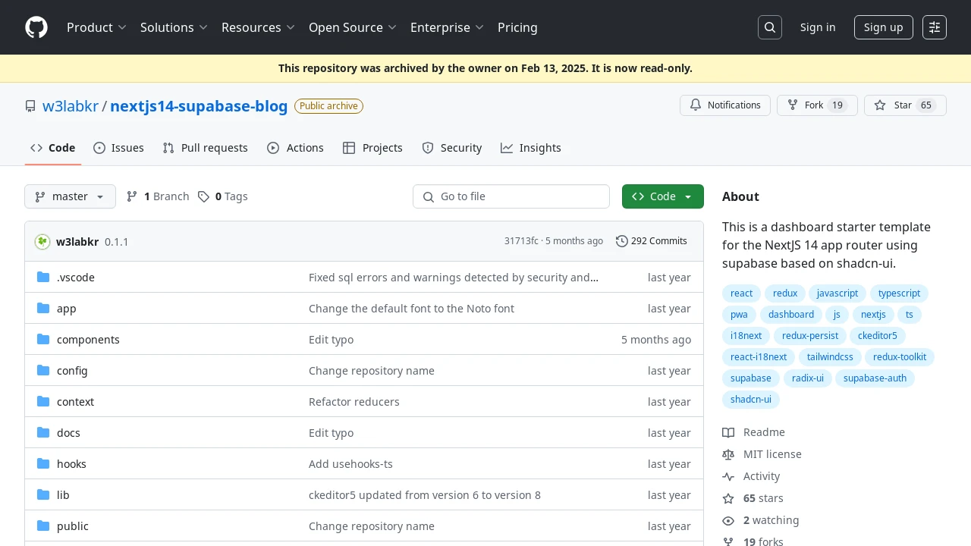971x546 pixels.
Task: Open the public folder icon
Action: pos(43,526)
